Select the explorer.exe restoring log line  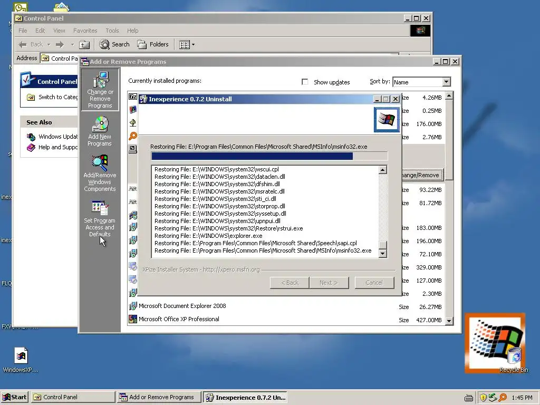click(208, 236)
